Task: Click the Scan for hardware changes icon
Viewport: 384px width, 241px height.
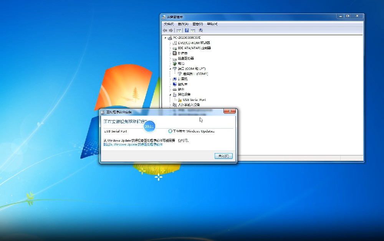Action: point(200,30)
